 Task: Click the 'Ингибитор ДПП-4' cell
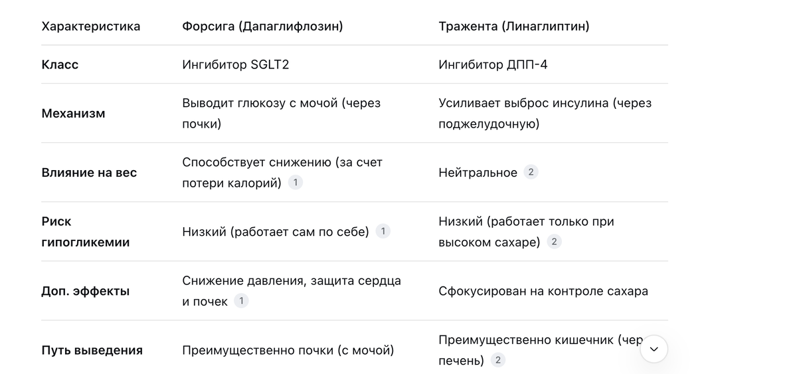click(493, 64)
